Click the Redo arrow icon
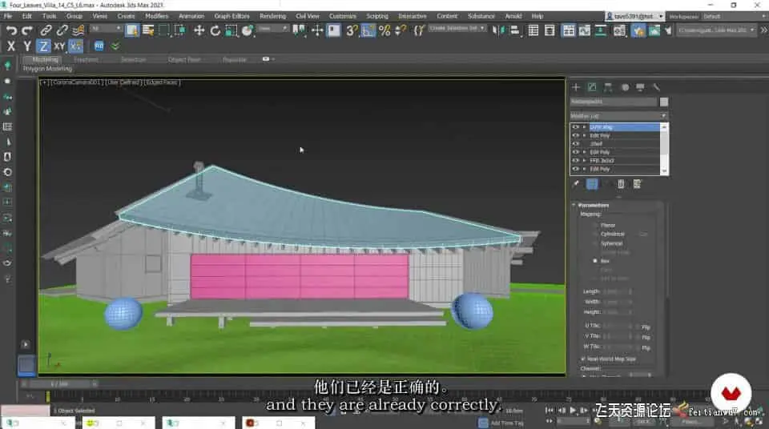 [x=27, y=30]
